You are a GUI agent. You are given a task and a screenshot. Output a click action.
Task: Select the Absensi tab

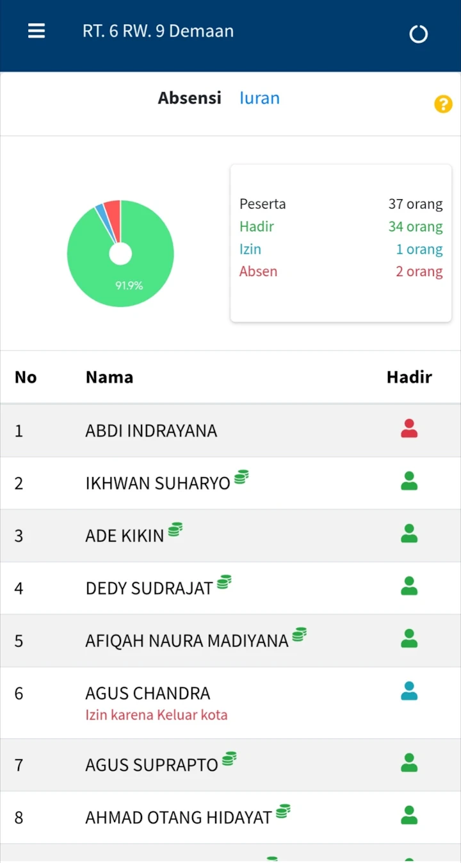[x=190, y=98]
